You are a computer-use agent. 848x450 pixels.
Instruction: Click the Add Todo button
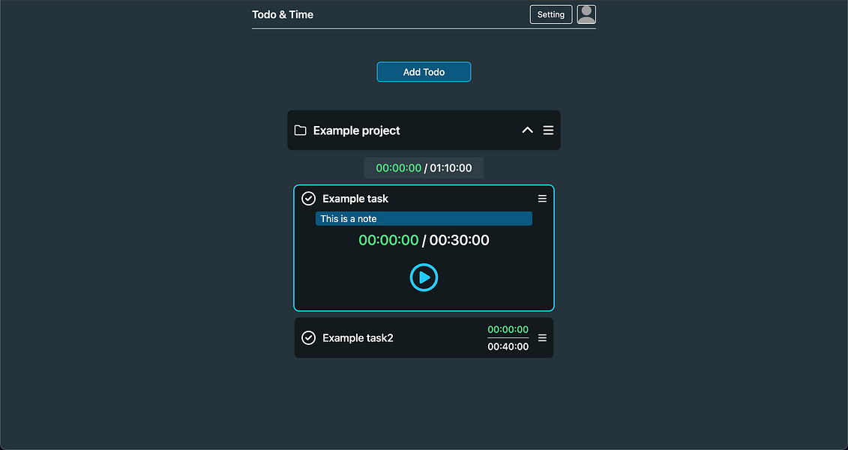pyautogui.click(x=424, y=72)
